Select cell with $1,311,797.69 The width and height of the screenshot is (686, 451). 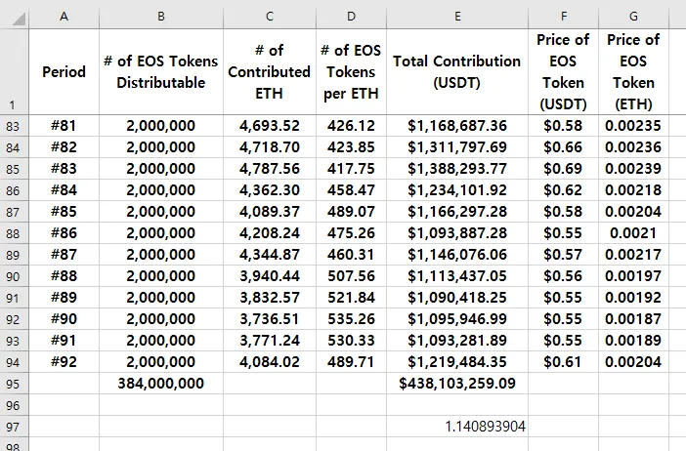tap(457, 147)
